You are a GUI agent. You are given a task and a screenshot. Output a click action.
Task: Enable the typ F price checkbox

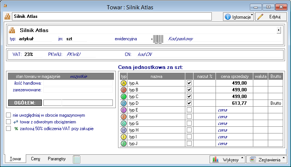(x=189, y=116)
